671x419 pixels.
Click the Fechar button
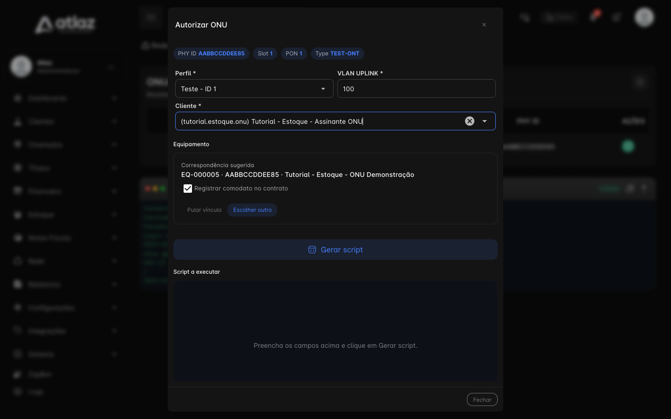tap(482, 399)
